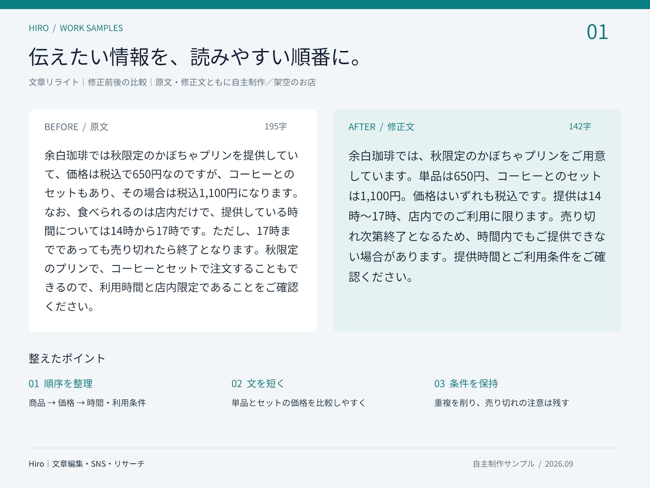Viewport: 650px width, 488px height.
Task: Click the 'BEFORE / 原文' label
Action: point(76,127)
